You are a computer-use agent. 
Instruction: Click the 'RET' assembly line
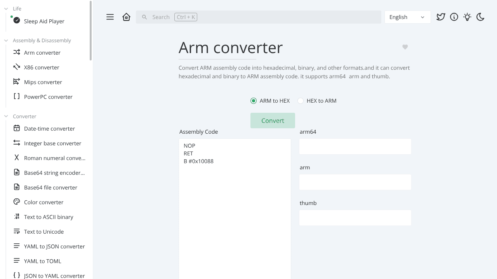[188, 153]
